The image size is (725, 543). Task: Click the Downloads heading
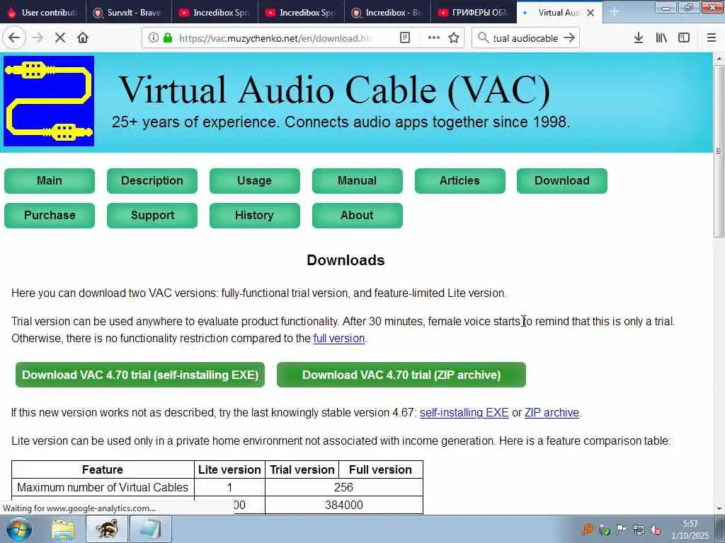coord(346,260)
